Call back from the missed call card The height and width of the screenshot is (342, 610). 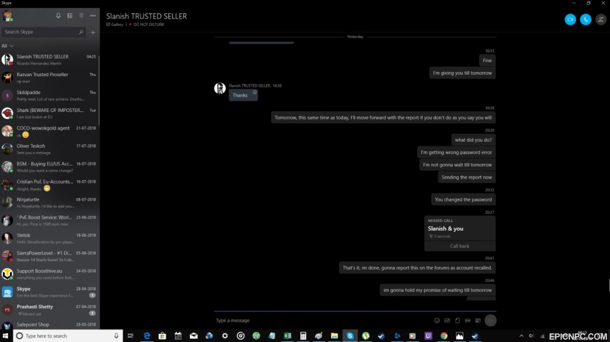(x=460, y=246)
